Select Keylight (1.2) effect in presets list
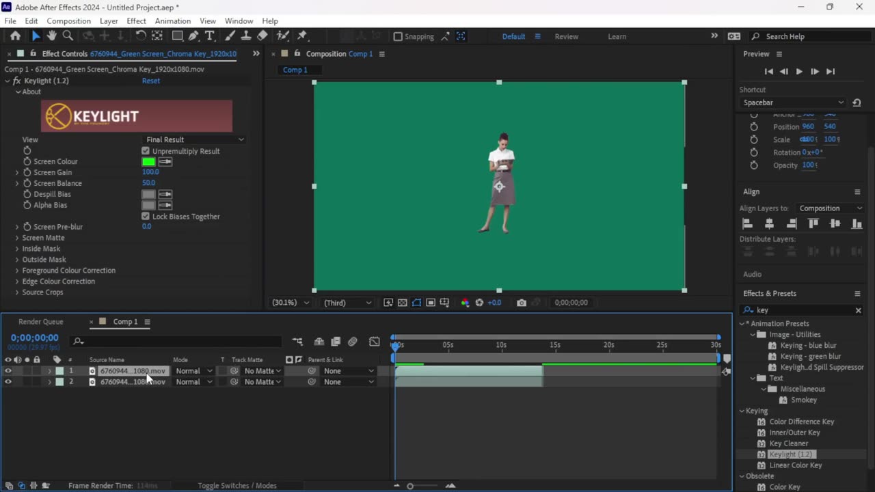 (791, 454)
